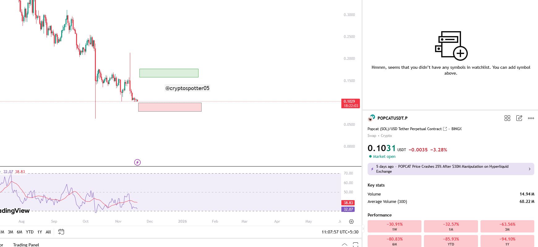Click the 0.0000 price axis label

point(349,146)
